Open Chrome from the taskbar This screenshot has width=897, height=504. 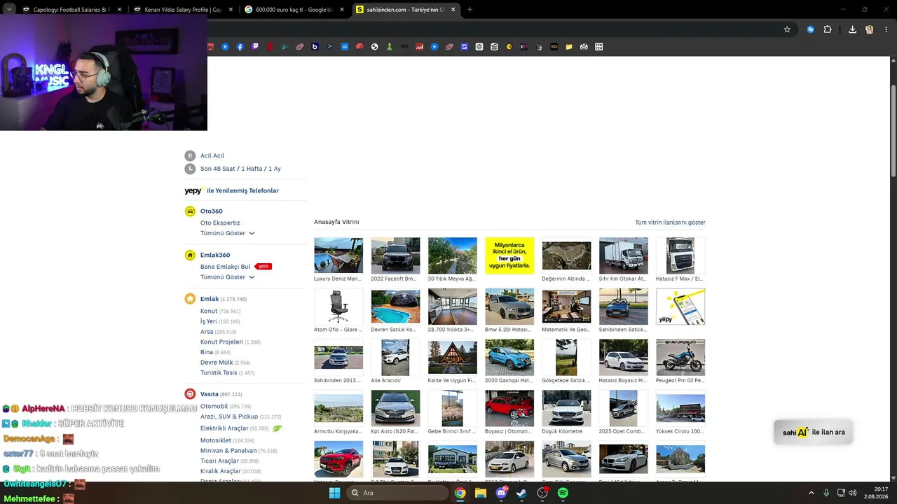[x=460, y=493]
